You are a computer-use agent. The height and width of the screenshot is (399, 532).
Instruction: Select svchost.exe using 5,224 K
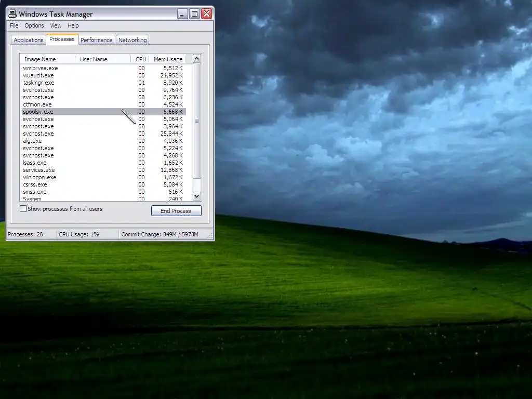point(104,148)
